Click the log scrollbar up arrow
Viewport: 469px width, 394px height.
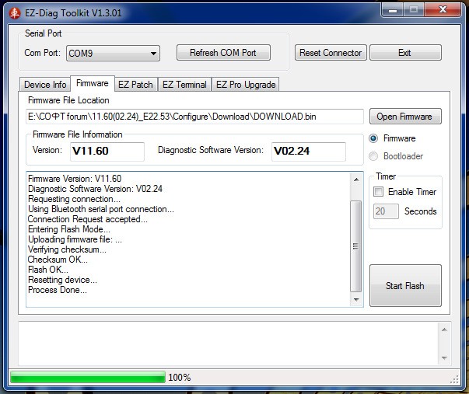pyautogui.click(x=356, y=179)
